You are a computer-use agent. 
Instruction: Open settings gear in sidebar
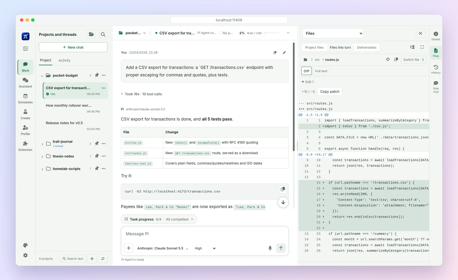(x=25, y=255)
